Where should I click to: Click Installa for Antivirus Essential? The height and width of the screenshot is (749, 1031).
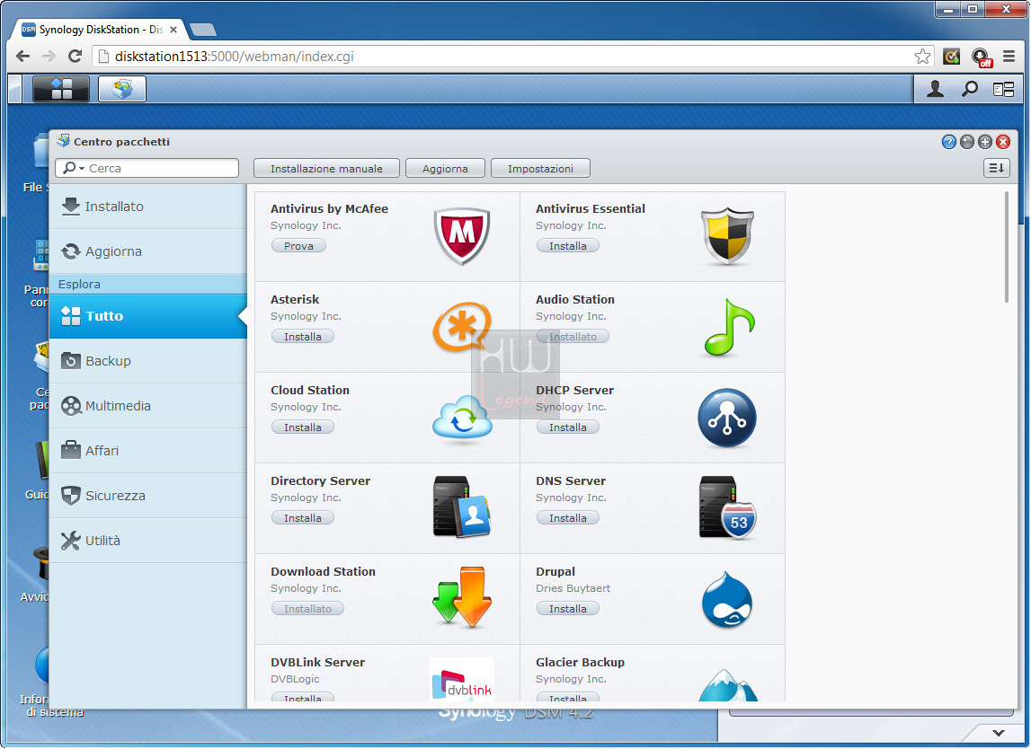pyautogui.click(x=567, y=246)
